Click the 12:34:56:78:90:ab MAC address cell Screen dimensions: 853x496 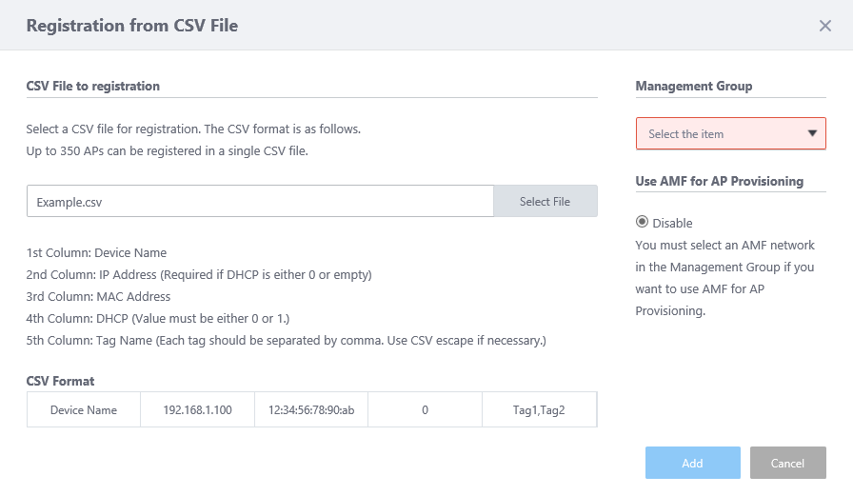pyautogui.click(x=311, y=409)
